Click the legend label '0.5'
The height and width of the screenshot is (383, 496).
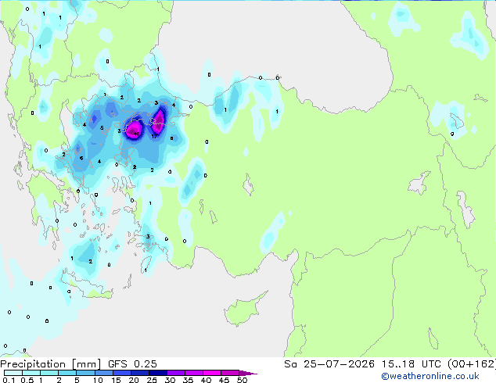pyautogui.click(x=27, y=380)
